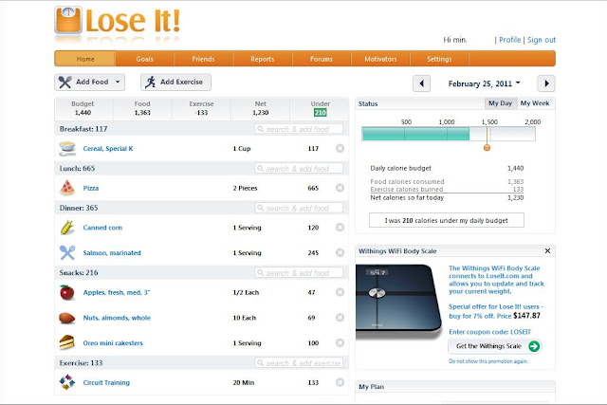Remove the Apples, fresh, med entry
Image resolution: width=607 pixels, height=405 pixels.
point(340,292)
